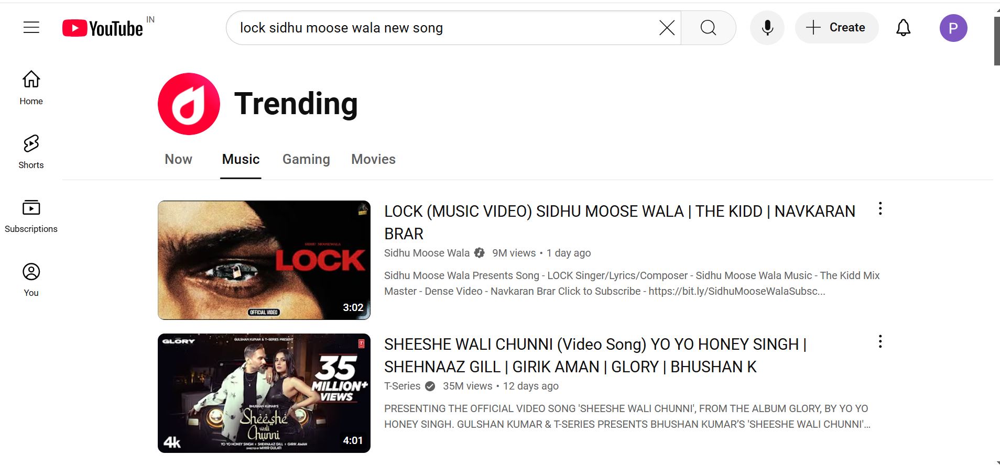Viewport: 1000px width, 466px height.
Task: Open the You section
Action: tap(31, 280)
